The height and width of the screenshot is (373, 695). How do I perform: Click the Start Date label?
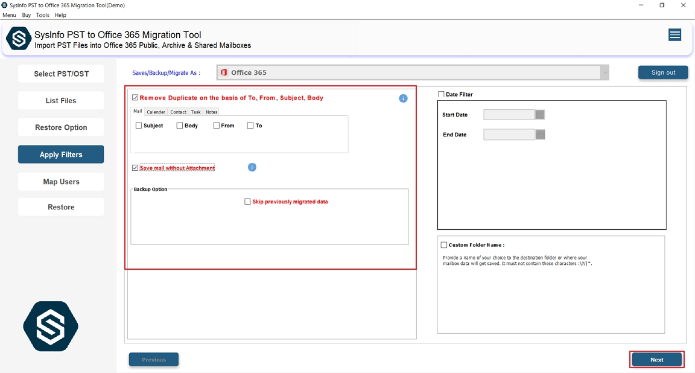coord(455,115)
